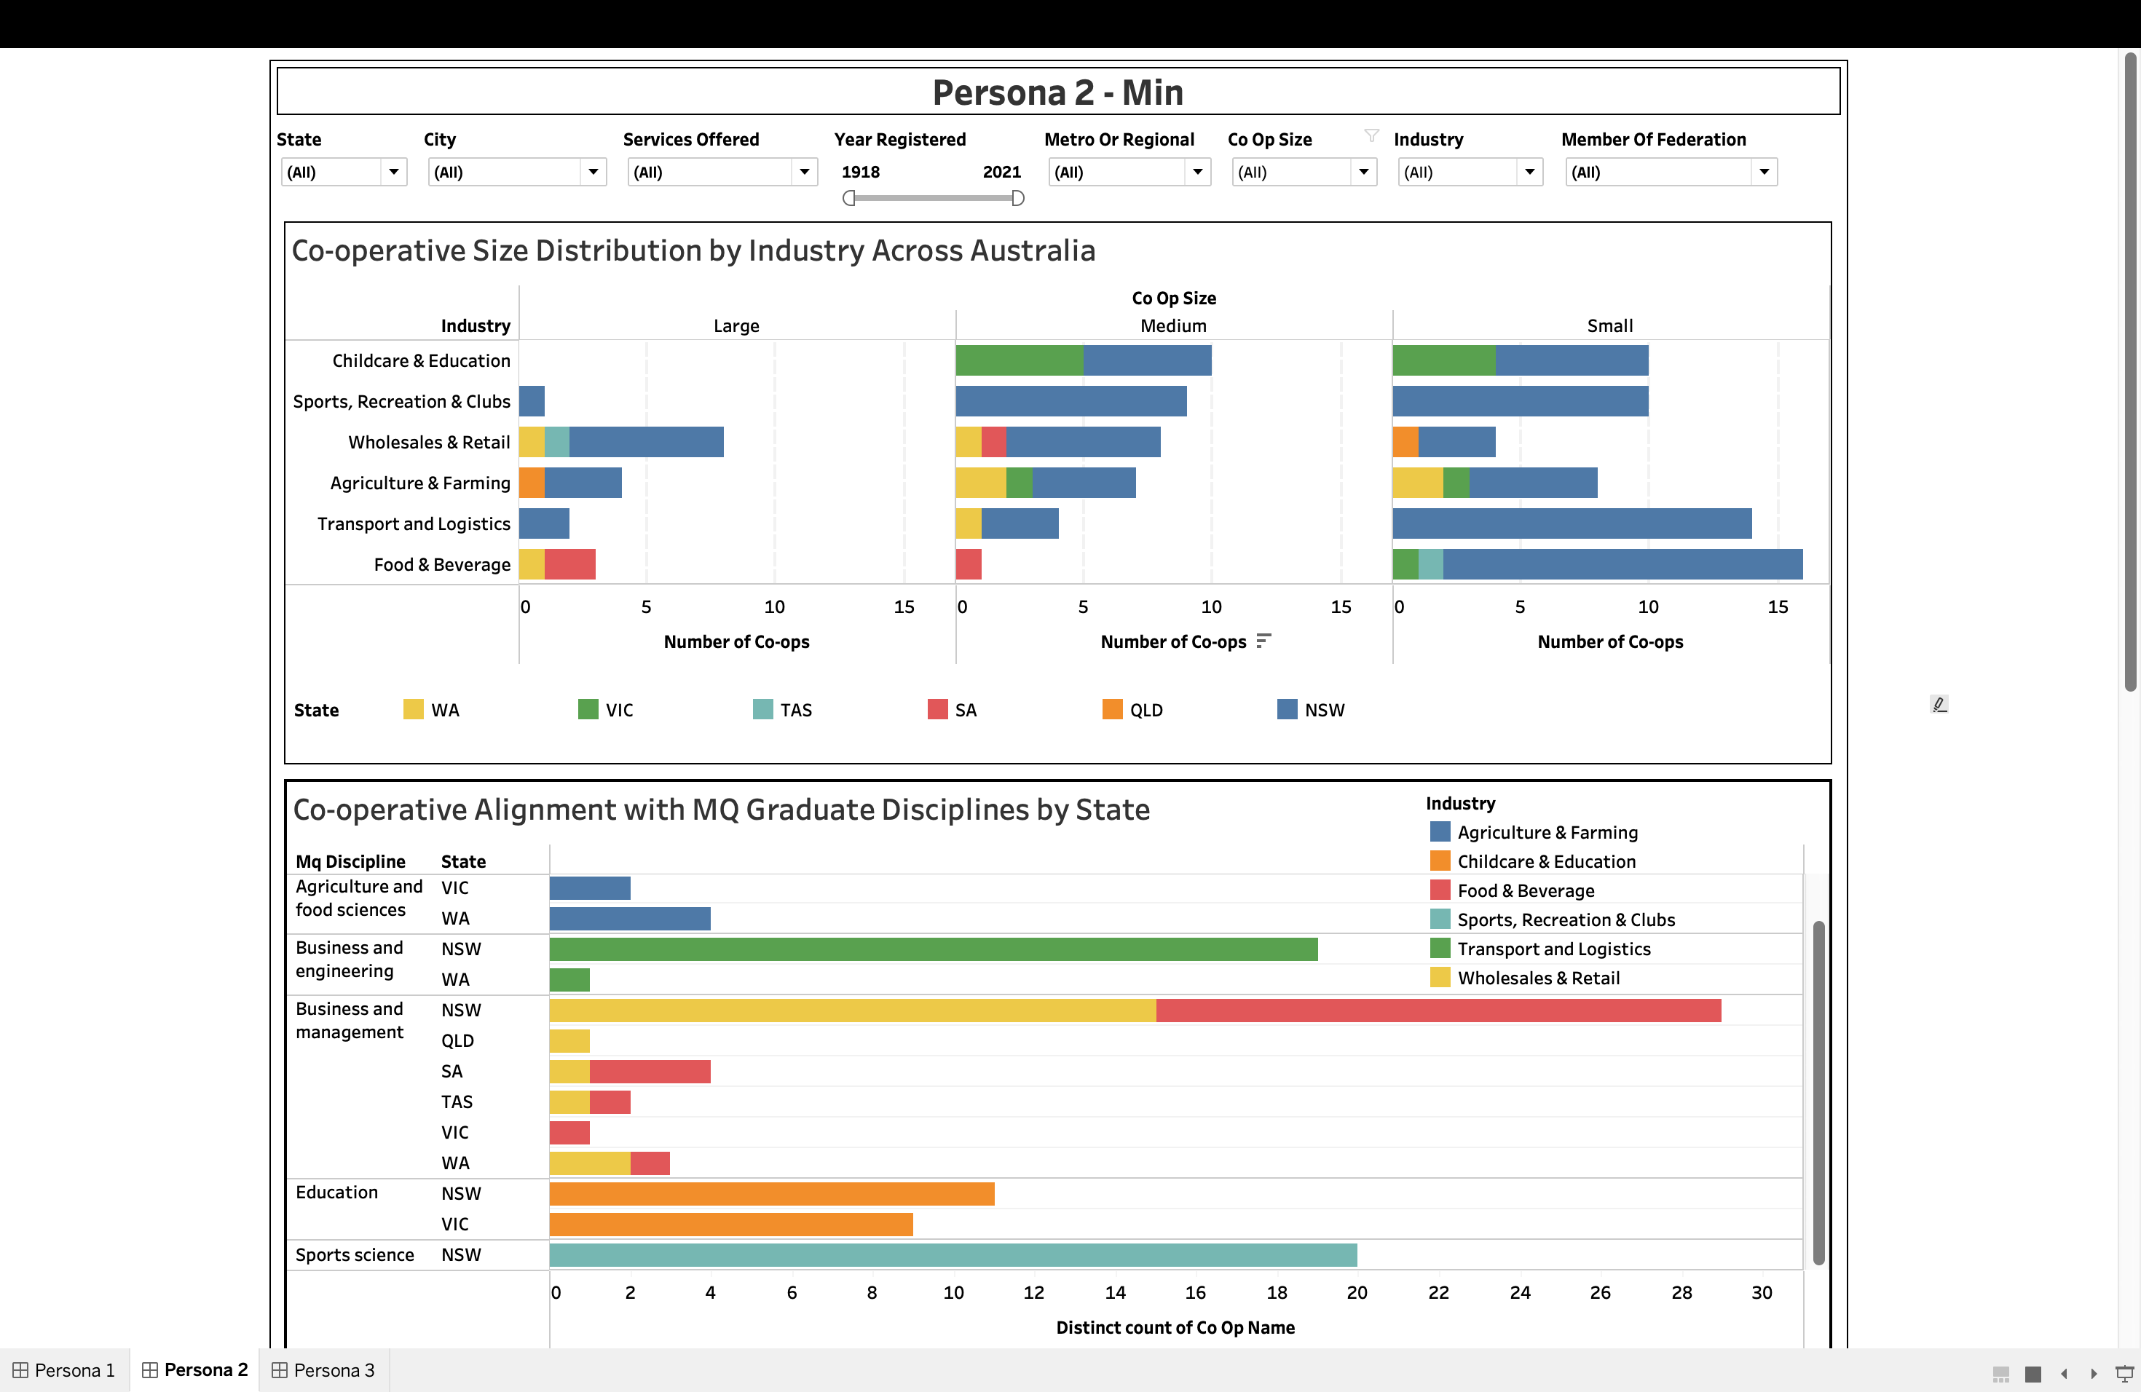Click the red segment of Business and management NSW bar
This screenshot has height=1392, width=2141.
1438,1010
